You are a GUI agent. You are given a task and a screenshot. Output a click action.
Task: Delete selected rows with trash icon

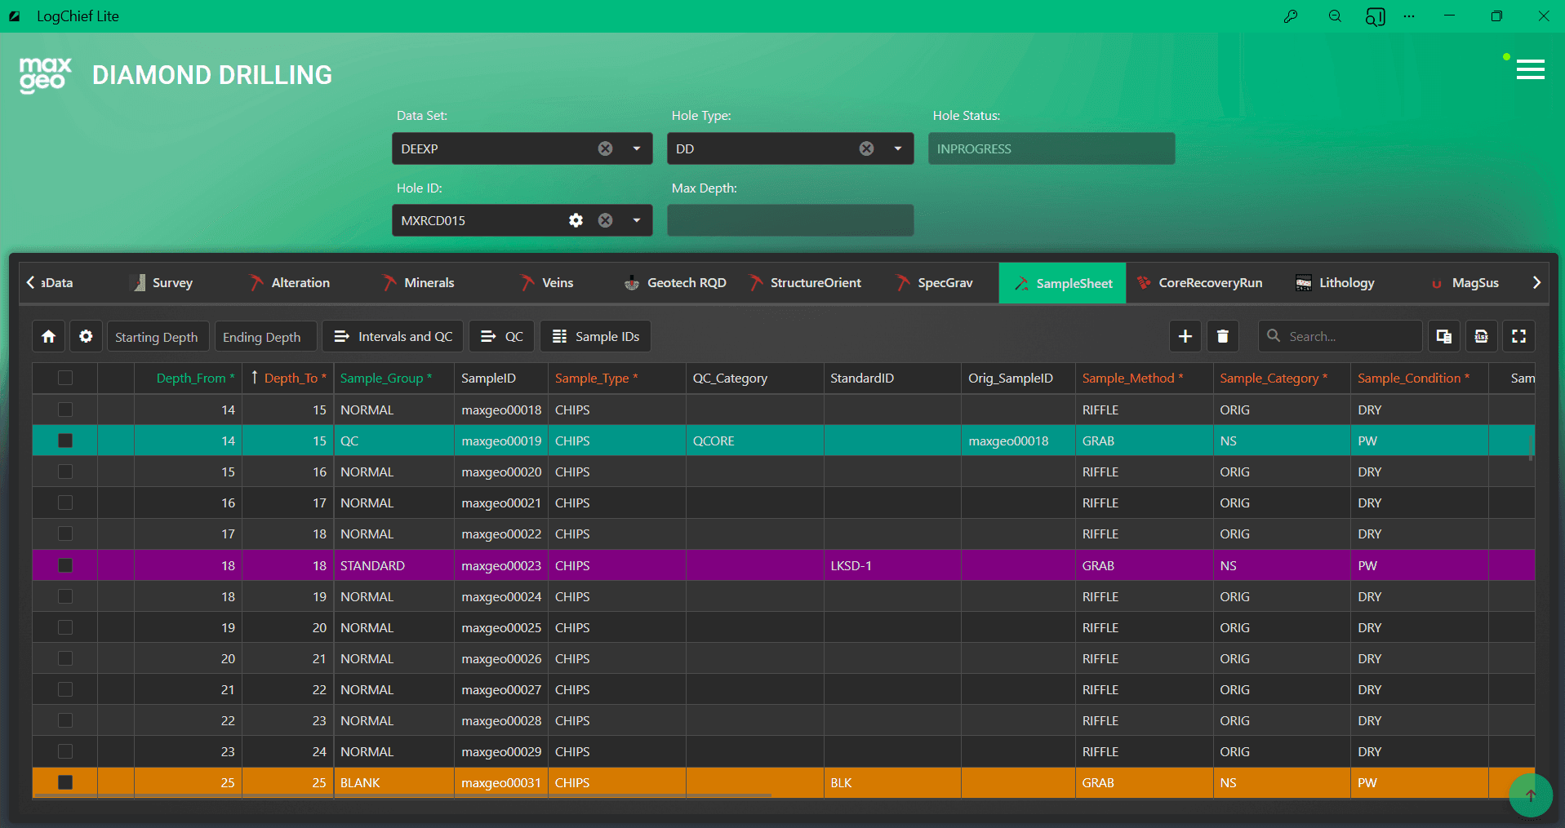[x=1223, y=336]
